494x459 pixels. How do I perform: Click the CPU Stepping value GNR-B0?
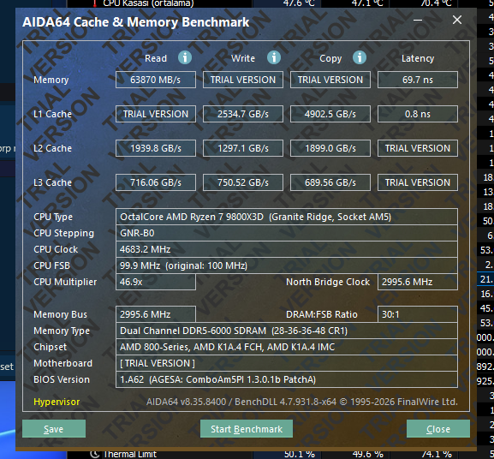287,233
